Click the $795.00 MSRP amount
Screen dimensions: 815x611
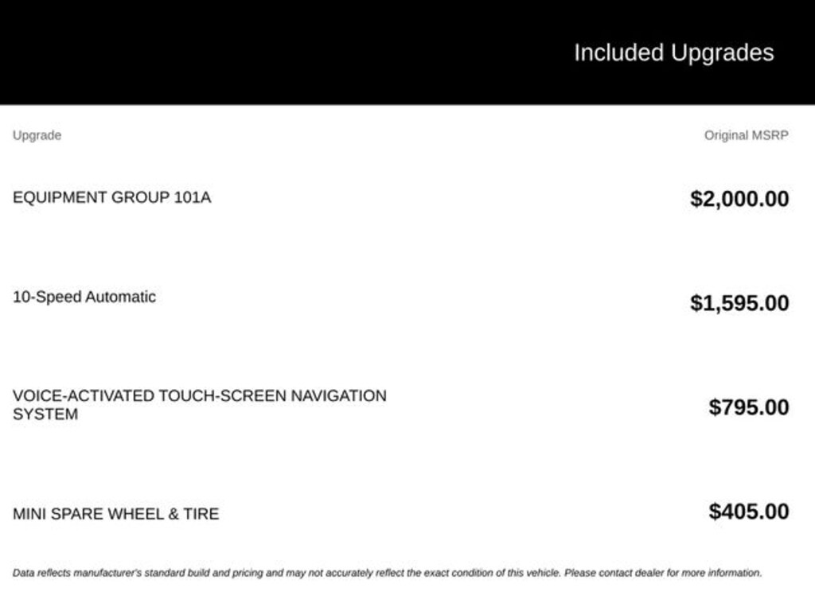click(749, 407)
